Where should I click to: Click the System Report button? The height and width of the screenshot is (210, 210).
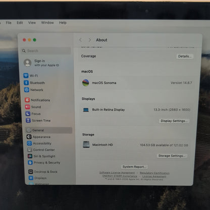coord(134,167)
